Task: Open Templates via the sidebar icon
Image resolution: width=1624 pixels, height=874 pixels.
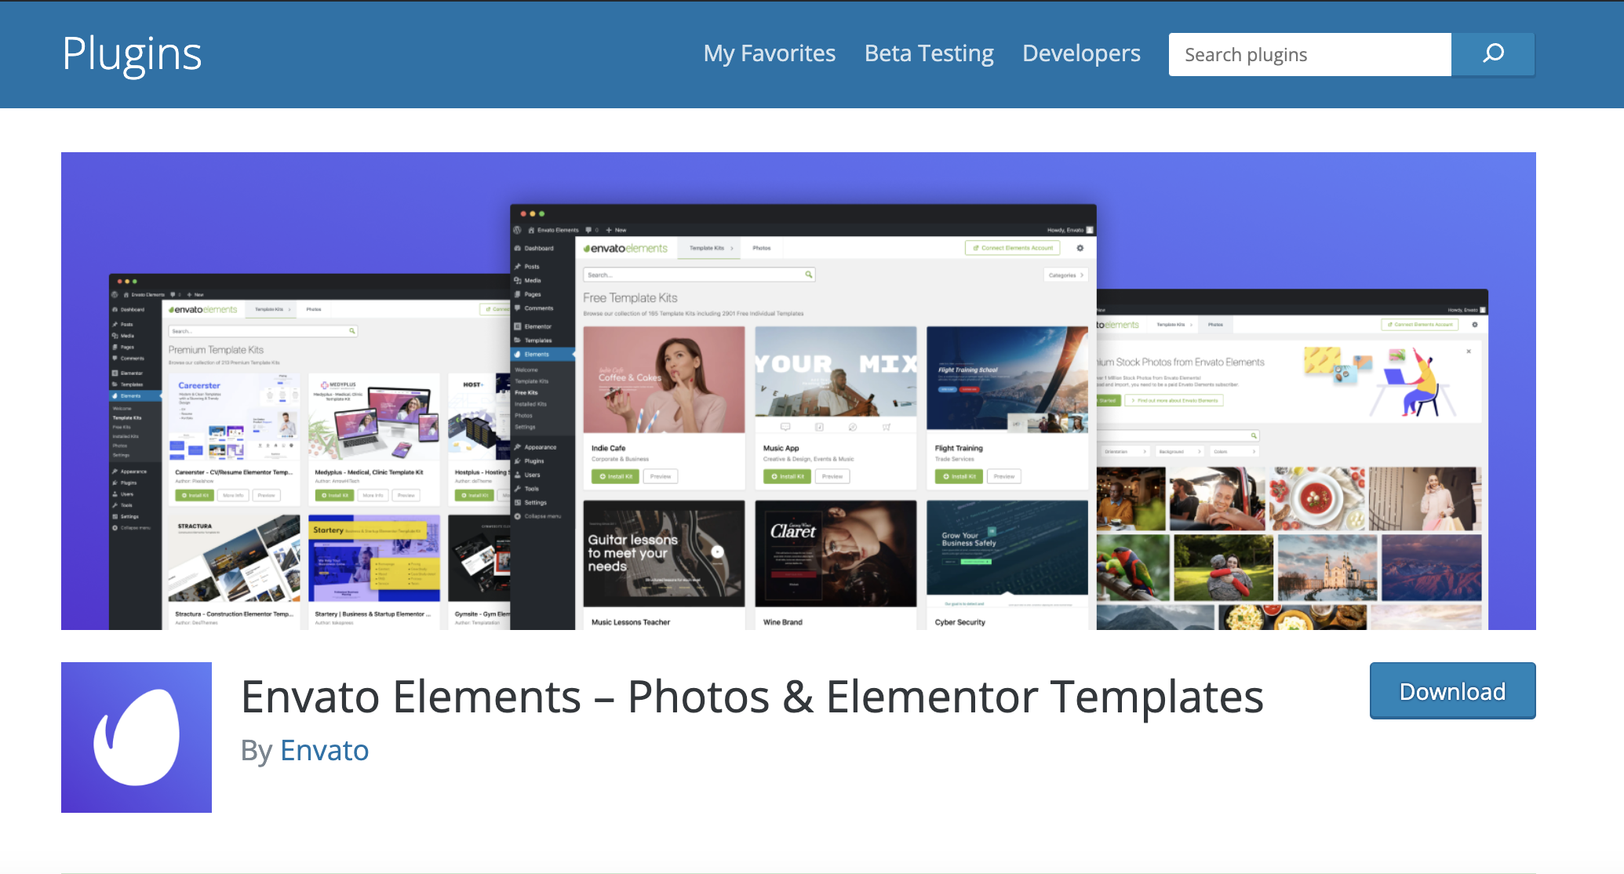Action: 518,340
